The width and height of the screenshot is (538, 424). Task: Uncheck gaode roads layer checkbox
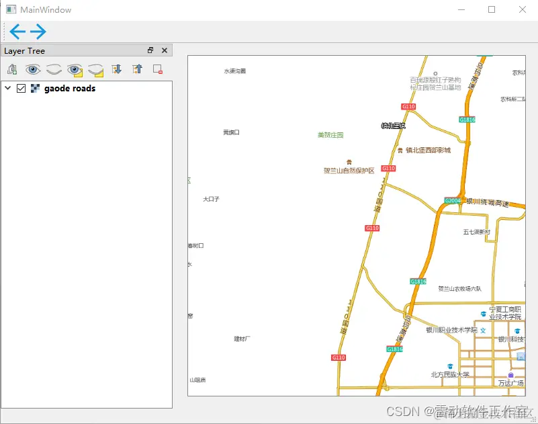tap(21, 88)
